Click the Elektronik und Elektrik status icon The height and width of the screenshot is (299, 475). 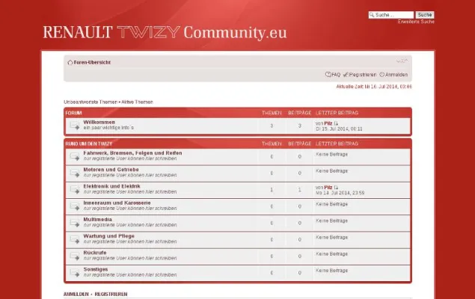click(x=74, y=190)
